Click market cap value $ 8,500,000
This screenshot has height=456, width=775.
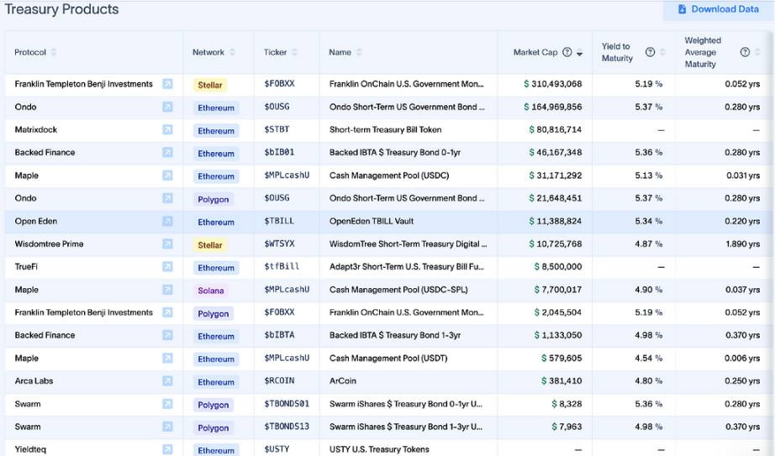coord(558,267)
